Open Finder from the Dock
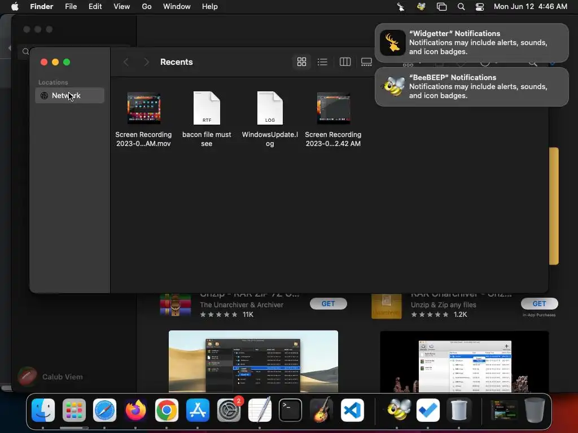This screenshot has height=433, width=578. tap(43, 410)
